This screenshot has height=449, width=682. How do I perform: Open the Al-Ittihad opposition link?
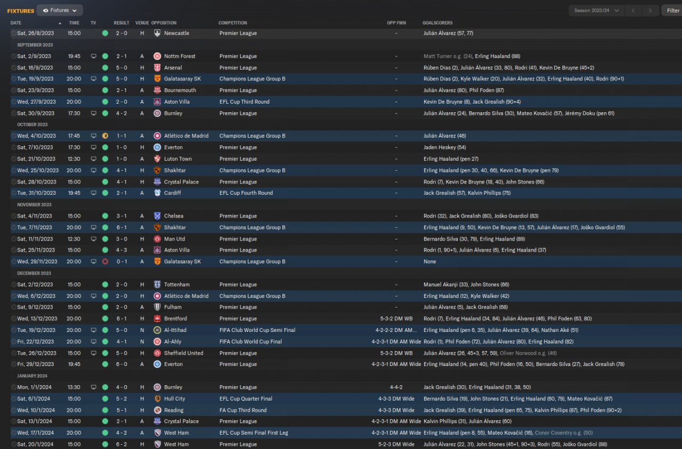click(175, 330)
